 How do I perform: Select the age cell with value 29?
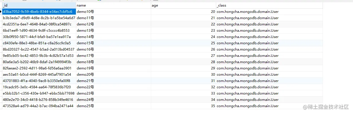[x=184, y=68]
